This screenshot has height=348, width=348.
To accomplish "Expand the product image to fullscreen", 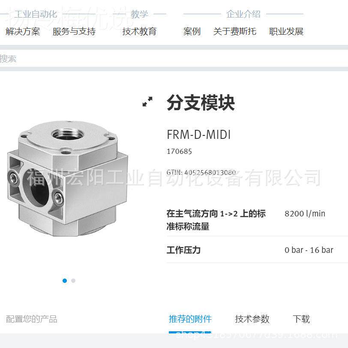I will coord(147,102).
